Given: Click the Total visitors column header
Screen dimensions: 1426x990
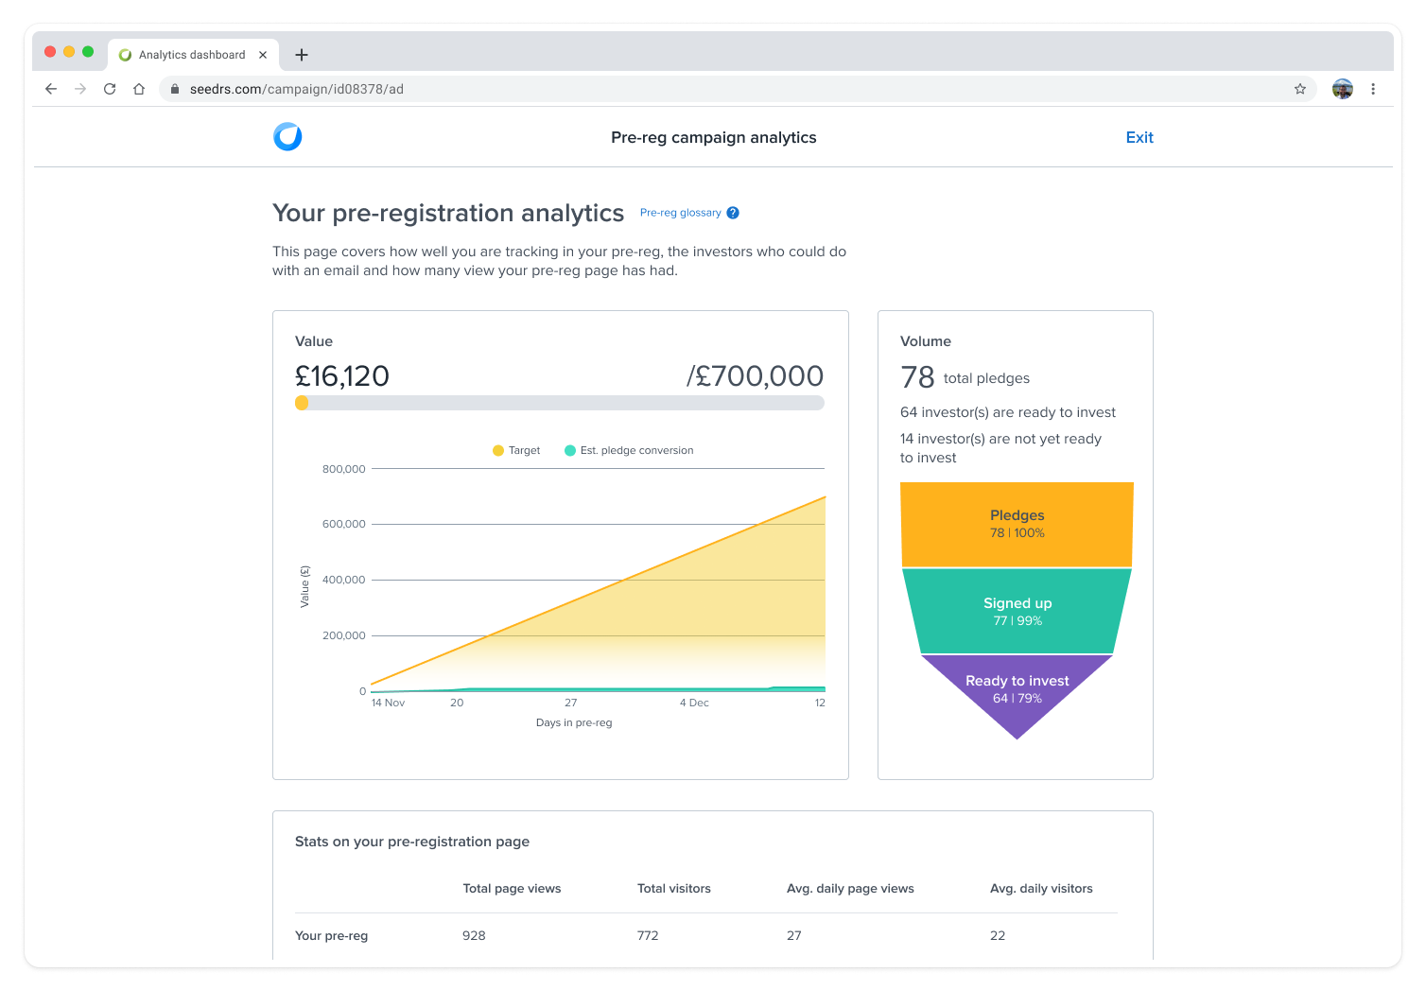Looking at the screenshot, I should [x=674, y=888].
